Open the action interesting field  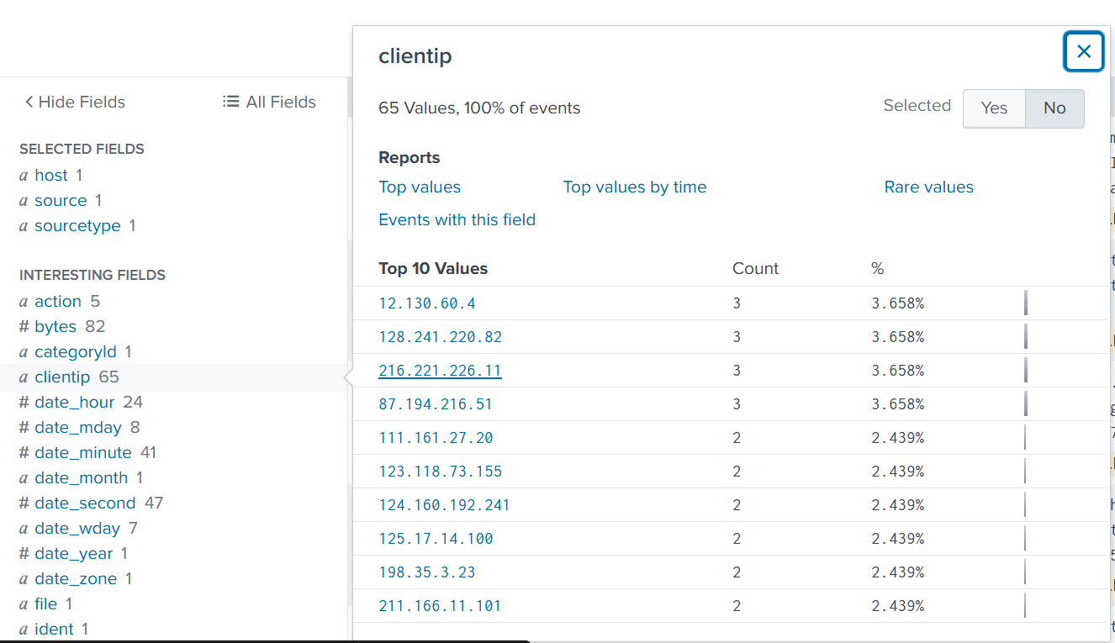click(x=57, y=302)
